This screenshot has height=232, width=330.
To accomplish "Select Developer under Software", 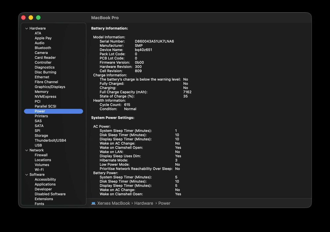I will [43, 189].
